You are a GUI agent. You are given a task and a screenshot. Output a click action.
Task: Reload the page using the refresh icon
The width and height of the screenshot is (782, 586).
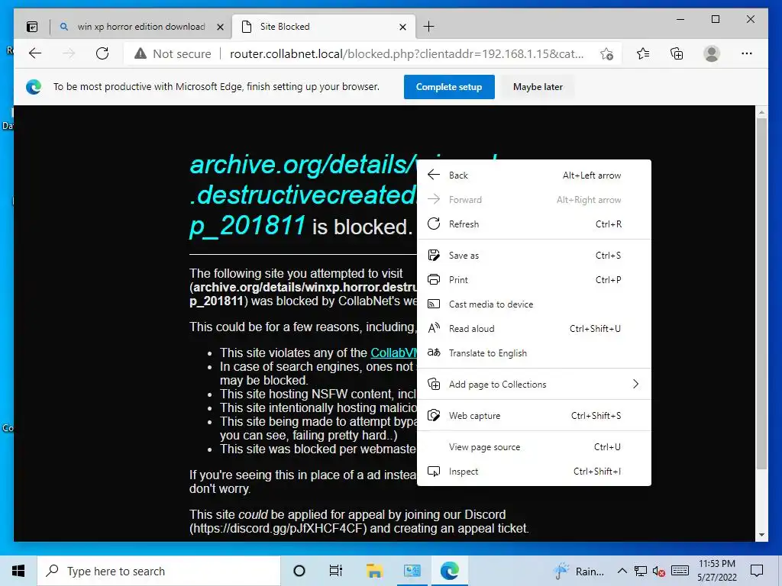point(102,53)
